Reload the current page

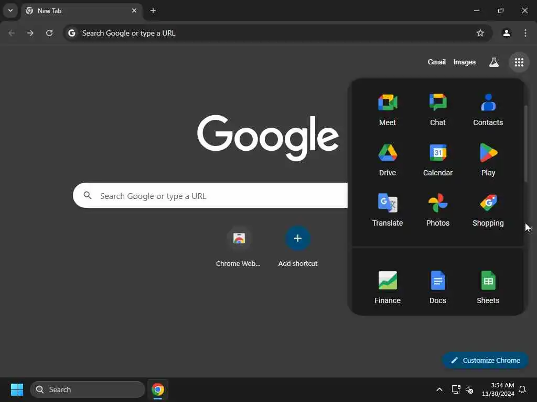49,33
